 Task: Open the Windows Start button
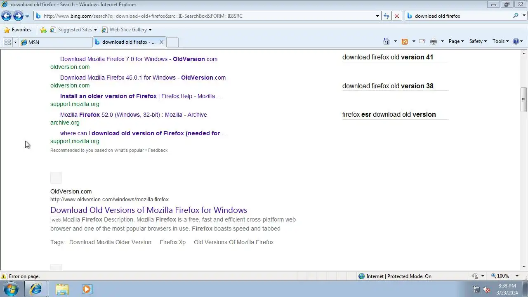pos(11,289)
